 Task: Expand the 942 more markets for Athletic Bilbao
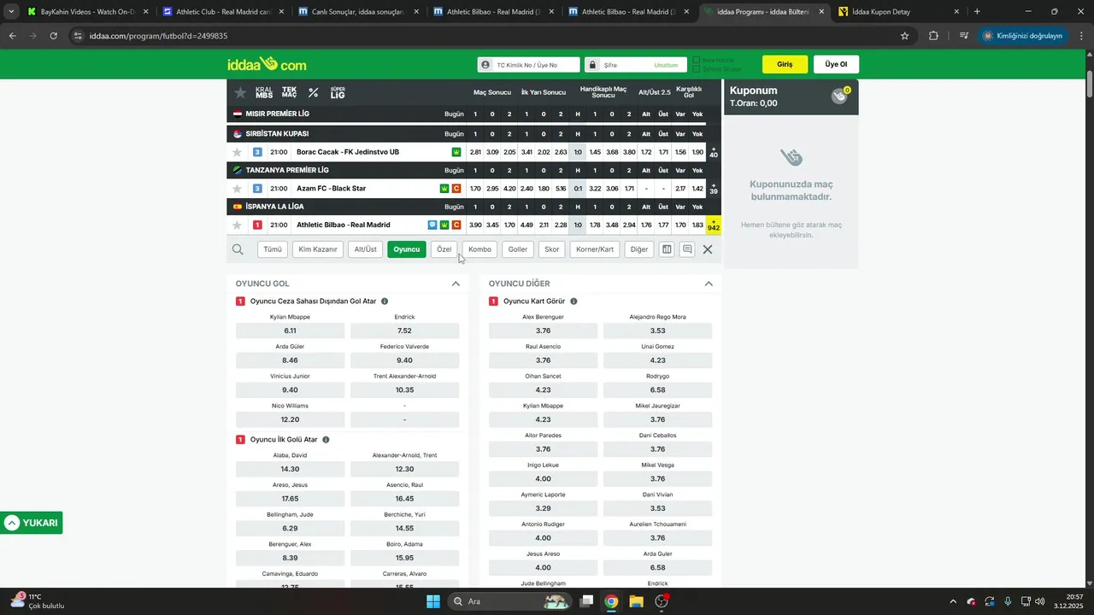(x=714, y=225)
